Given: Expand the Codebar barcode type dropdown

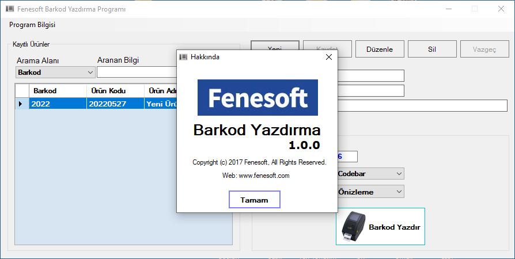Looking at the screenshot, I should pos(370,174).
